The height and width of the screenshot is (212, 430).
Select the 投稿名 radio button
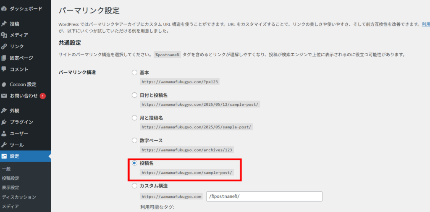134,163
